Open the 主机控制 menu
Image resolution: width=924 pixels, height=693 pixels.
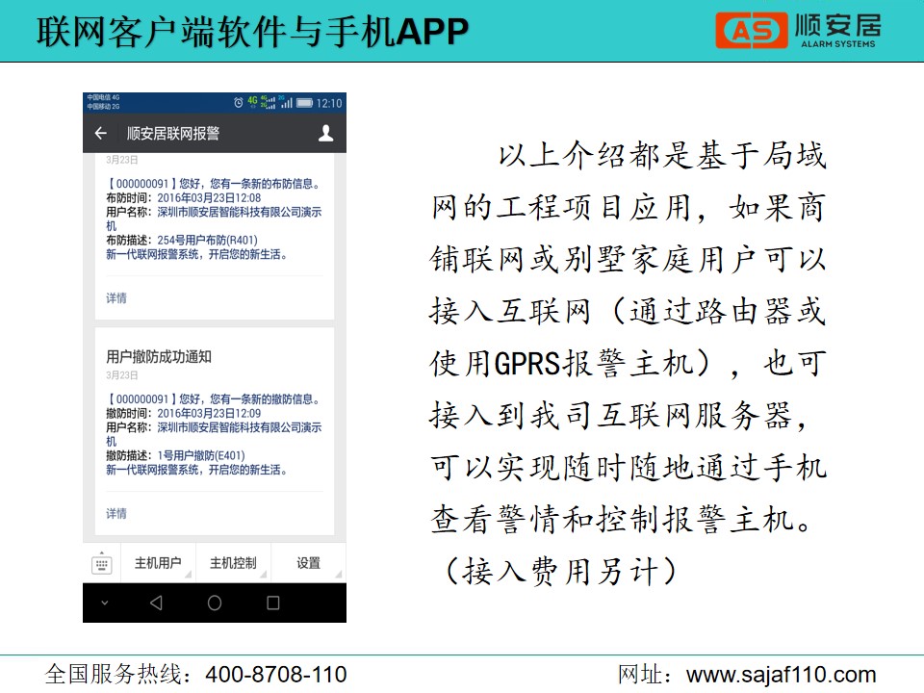[x=233, y=564]
